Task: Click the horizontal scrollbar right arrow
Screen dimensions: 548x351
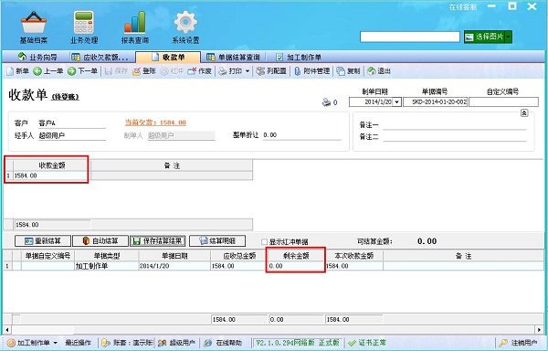Action: point(540,329)
